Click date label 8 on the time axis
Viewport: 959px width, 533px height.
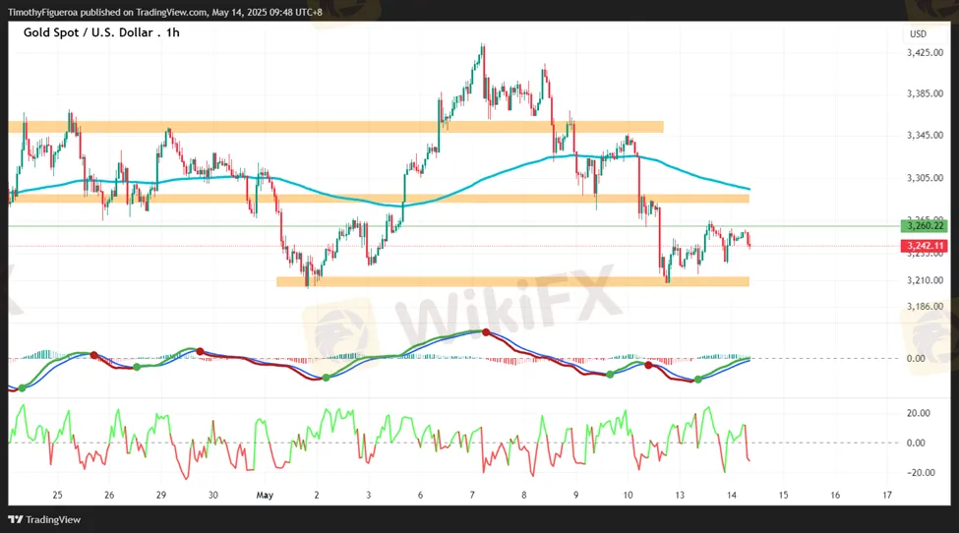[524, 495]
